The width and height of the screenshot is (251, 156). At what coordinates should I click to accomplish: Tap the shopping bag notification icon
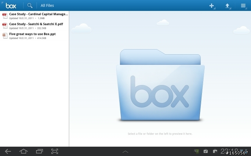(x=215, y=151)
